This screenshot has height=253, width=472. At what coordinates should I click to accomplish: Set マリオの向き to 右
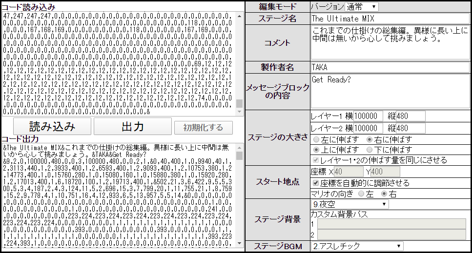(x=384, y=194)
